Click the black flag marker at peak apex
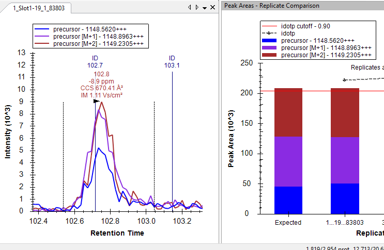Screen dimensions: 384x250 pos(97,101)
